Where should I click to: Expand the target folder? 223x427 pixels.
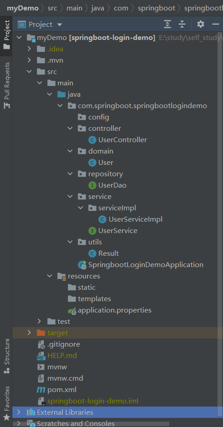[x=29, y=333]
